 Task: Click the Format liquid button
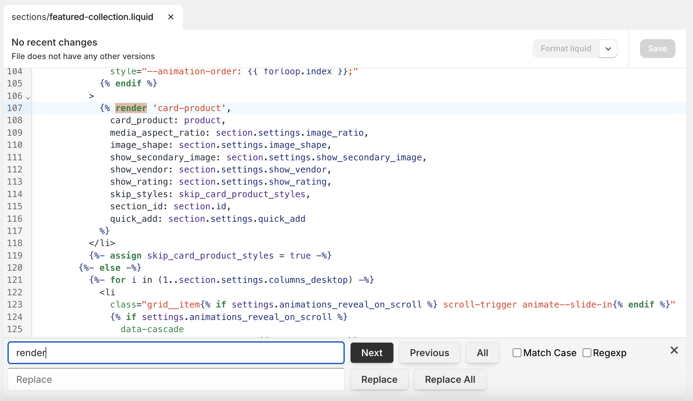point(566,49)
